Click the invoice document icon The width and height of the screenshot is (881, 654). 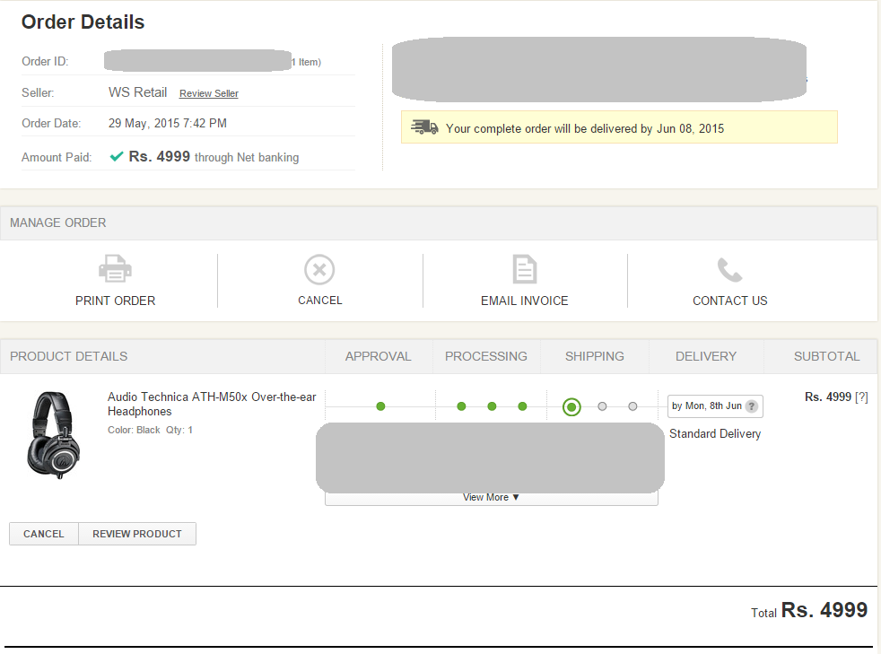click(x=524, y=269)
